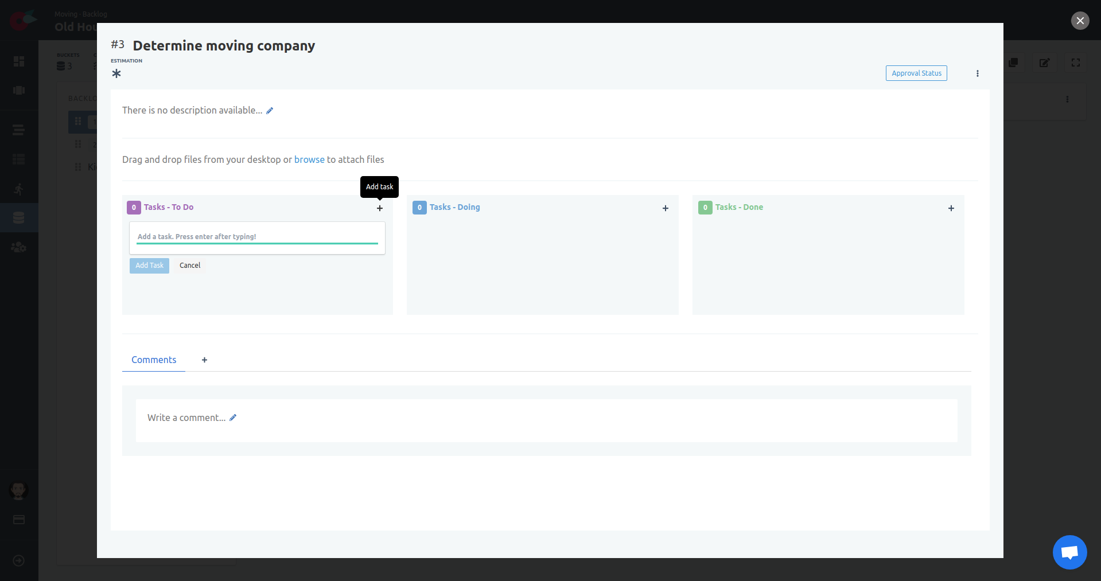Open the item's three-dot options menu
Image resolution: width=1101 pixels, height=581 pixels.
978,73
